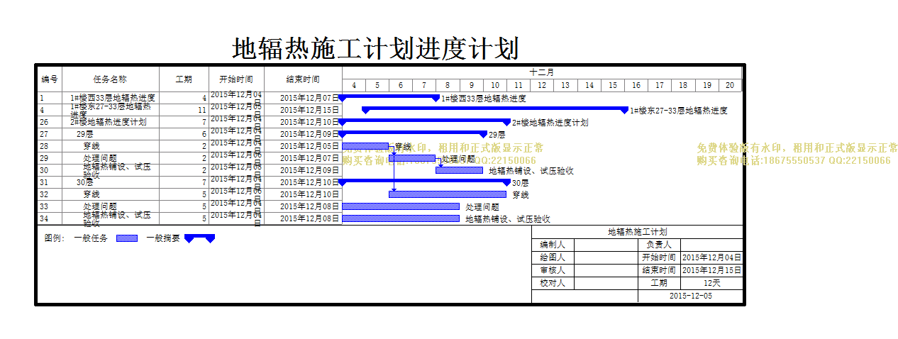Select day 5 in the timeline header
This screenshot has height=339, width=898.
pos(377,85)
